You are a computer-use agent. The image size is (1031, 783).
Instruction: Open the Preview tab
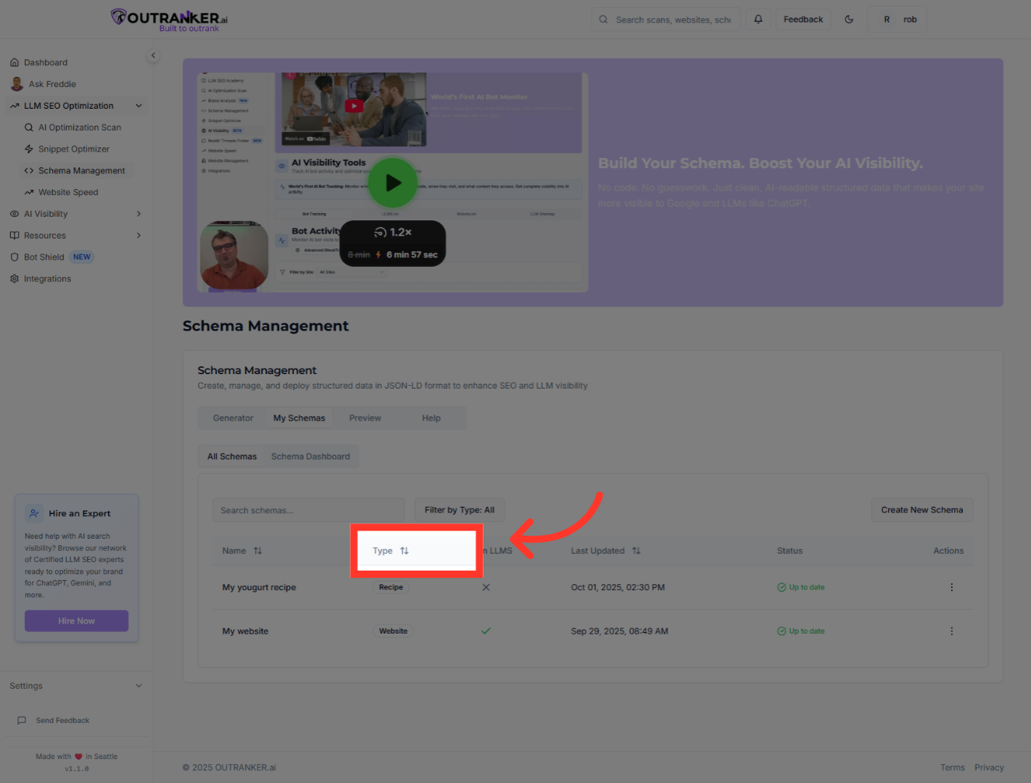pos(365,418)
